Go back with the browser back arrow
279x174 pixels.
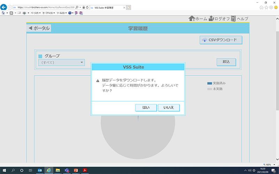coord(4,7)
